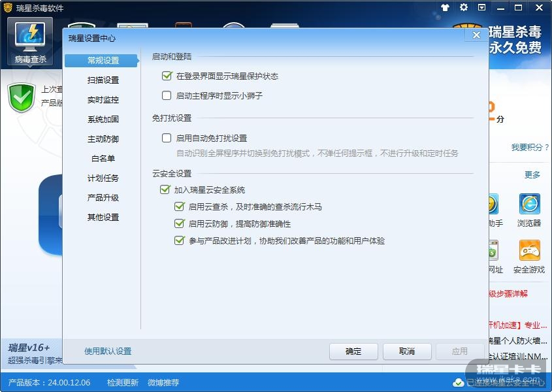Click 检测更新 in status bar
The height and width of the screenshot is (392, 552).
123,382
